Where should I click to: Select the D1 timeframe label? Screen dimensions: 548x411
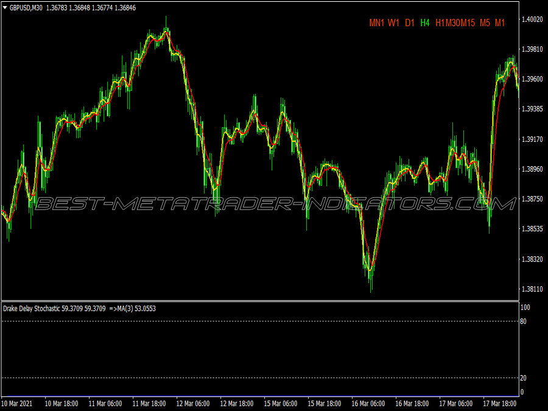(410, 23)
